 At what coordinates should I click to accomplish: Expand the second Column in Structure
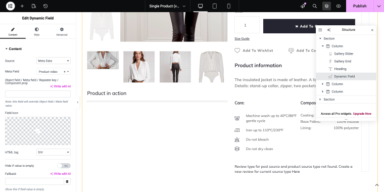coord(323,84)
